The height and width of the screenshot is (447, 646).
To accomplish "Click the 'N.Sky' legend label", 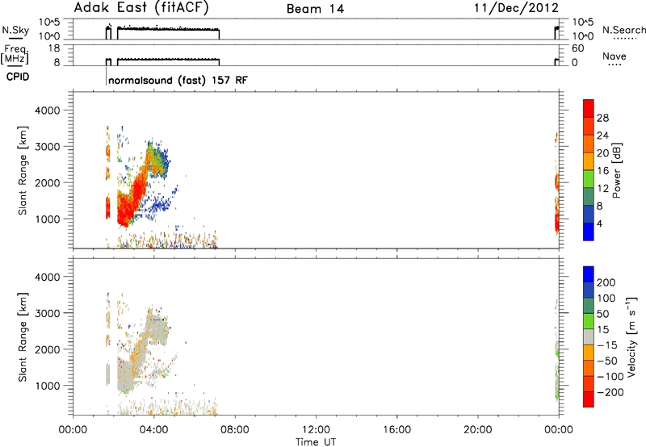I will click(15, 30).
